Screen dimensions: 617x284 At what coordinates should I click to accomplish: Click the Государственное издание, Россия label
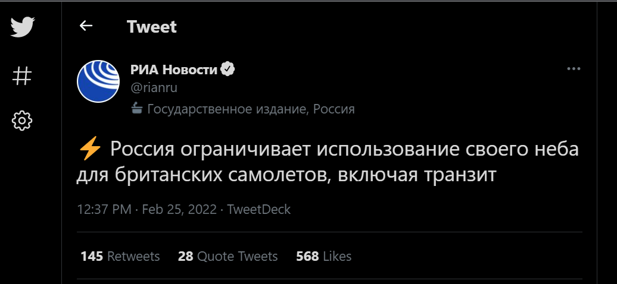point(251,109)
